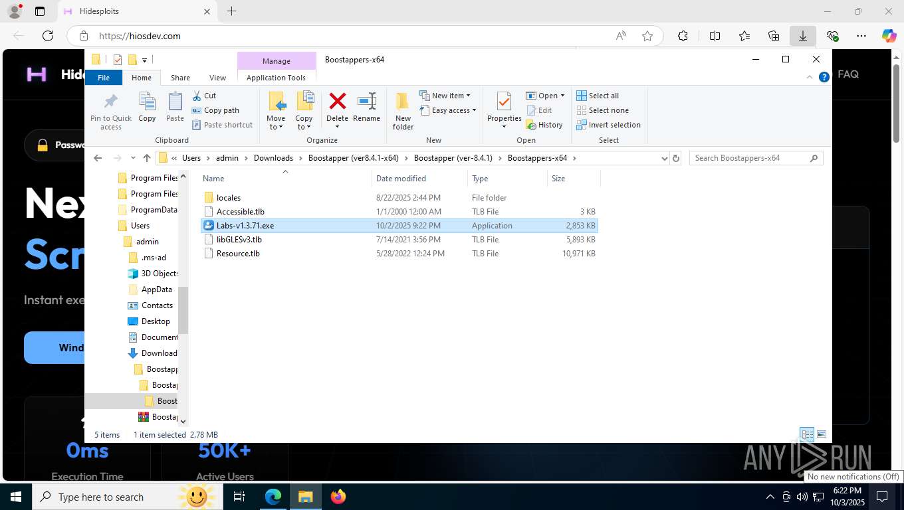
Task: Select the Hidesploits browser tab
Action: click(136, 11)
